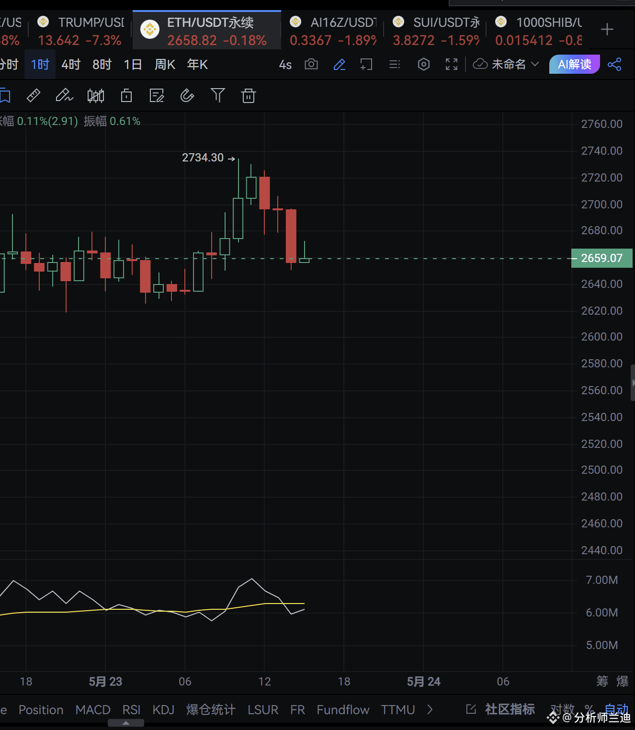Click the 5月 23 date axis label
The width and height of the screenshot is (635, 730).
click(105, 682)
